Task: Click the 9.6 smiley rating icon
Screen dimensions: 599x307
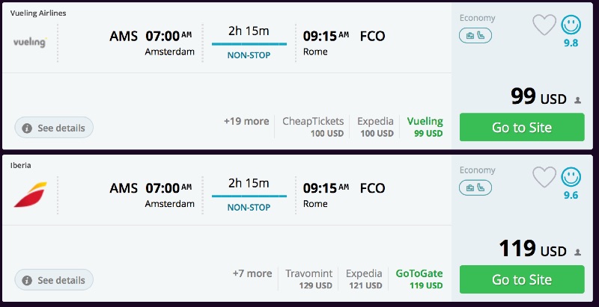Action: [571, 178]
